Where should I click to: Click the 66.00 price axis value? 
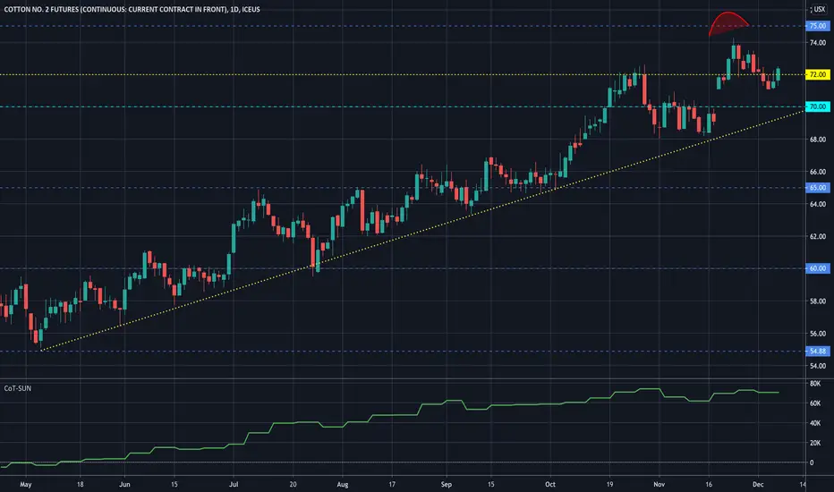(x=818, y=172)
